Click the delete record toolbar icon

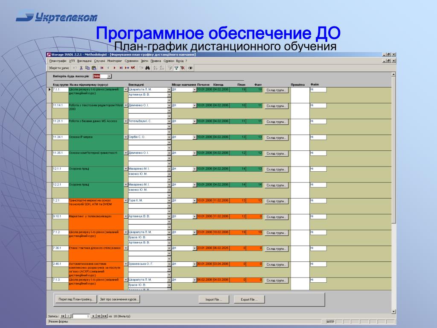pyautogui.click(x=133, y=68)
